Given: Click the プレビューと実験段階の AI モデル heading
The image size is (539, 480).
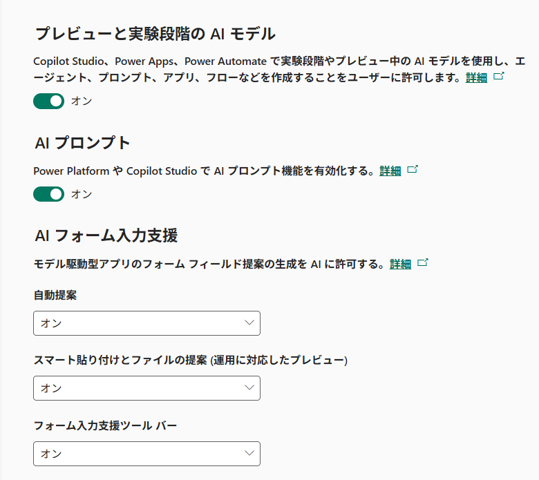Looking at the screenshot, I should pyautogui.click(x=155, y=33).
